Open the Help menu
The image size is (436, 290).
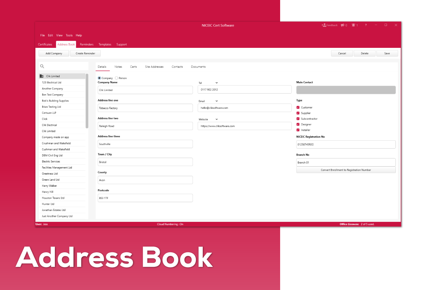(79, 36)
